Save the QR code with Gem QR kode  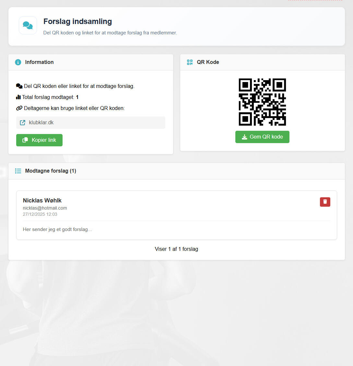click(x=262, y=137)
